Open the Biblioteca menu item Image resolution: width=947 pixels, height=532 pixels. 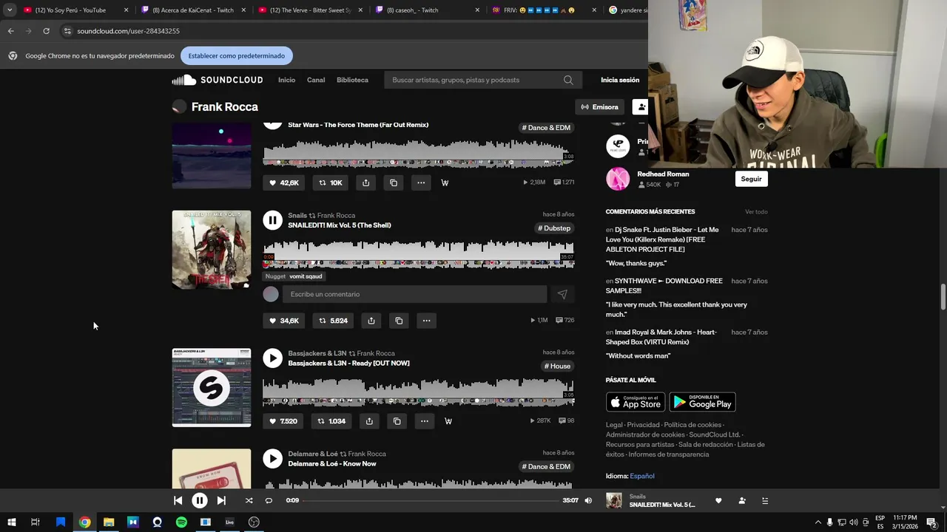tap(352, 80)
